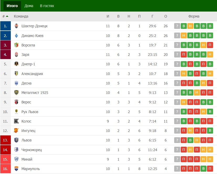Viewport: 217px width, 174px height.
Task: Open the В гостях tab
Action: pyautogui.click(x=47, y=6)
